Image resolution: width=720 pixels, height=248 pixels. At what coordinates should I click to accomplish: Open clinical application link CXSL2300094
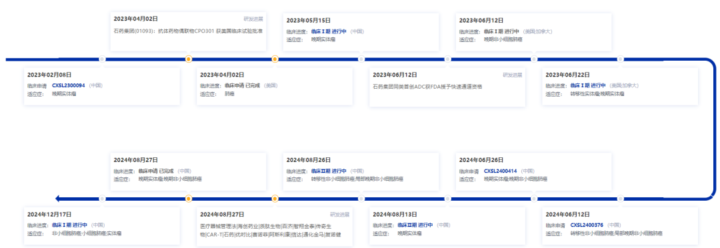[69, 85]
